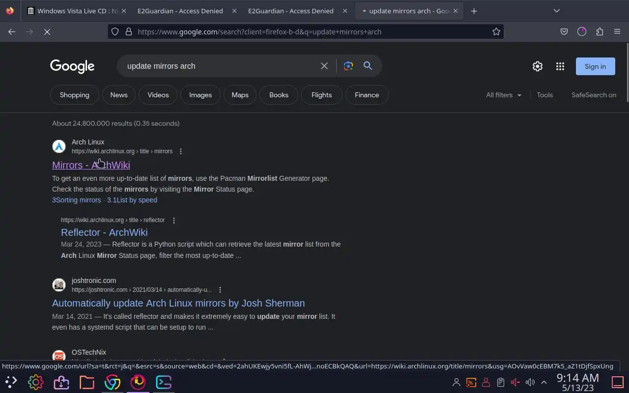Stop loading the page

(47, 31)
